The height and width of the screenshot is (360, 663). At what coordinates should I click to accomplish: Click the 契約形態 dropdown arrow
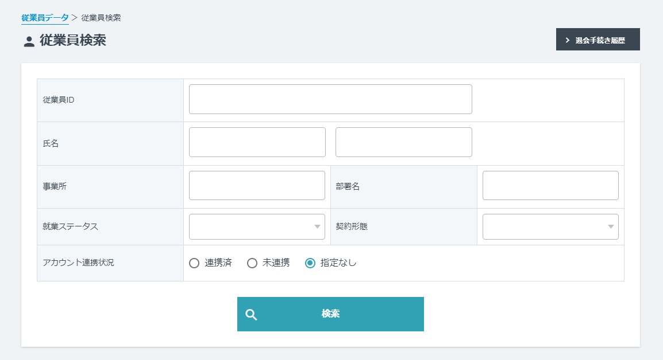click(x=611, y=226)
